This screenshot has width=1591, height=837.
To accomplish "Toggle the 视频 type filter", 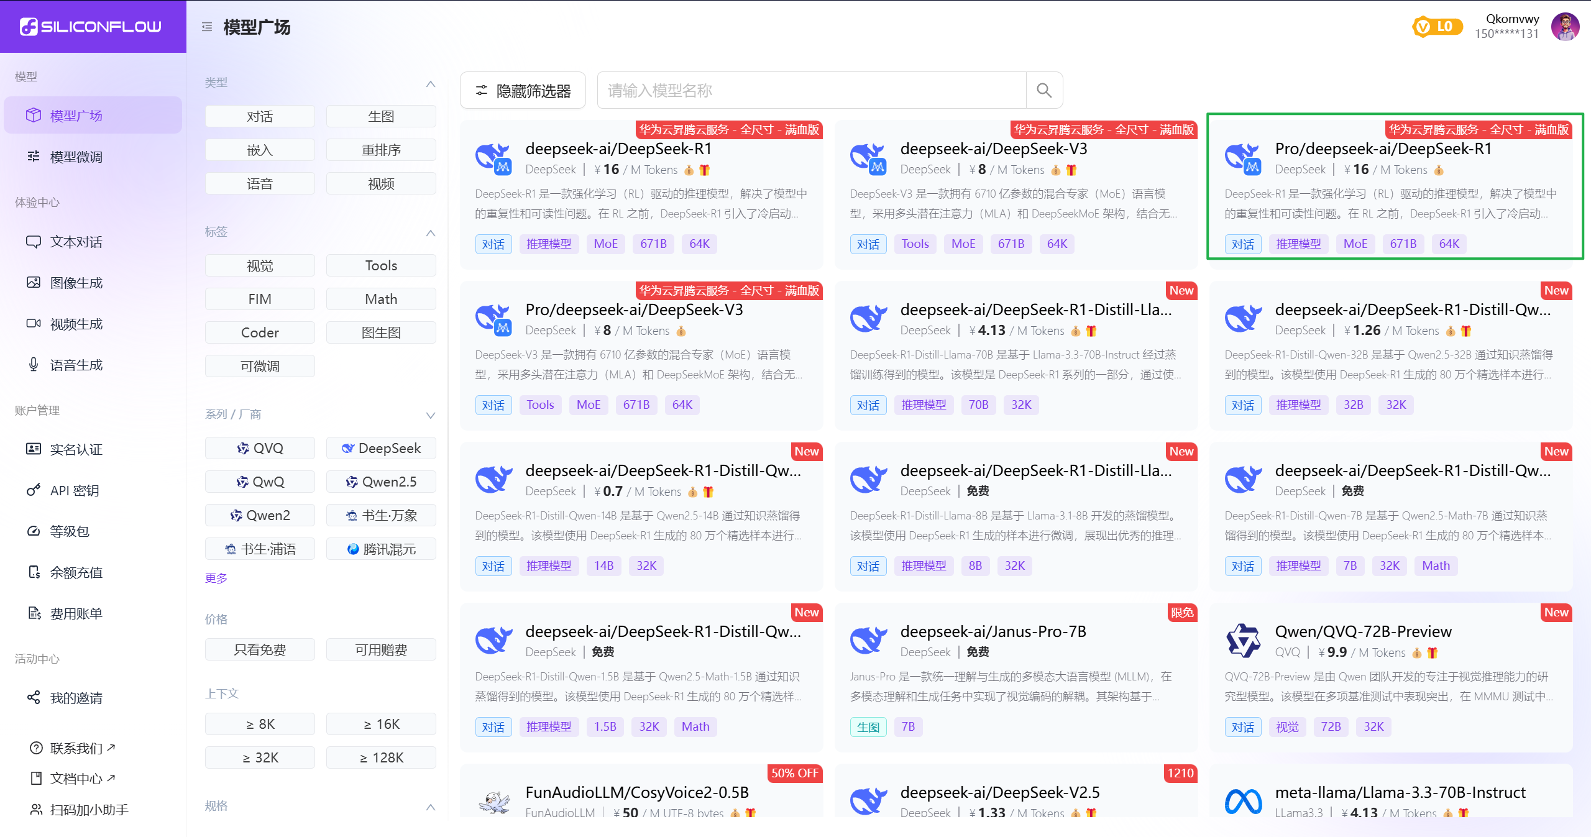I will click(x=381, y=184).
